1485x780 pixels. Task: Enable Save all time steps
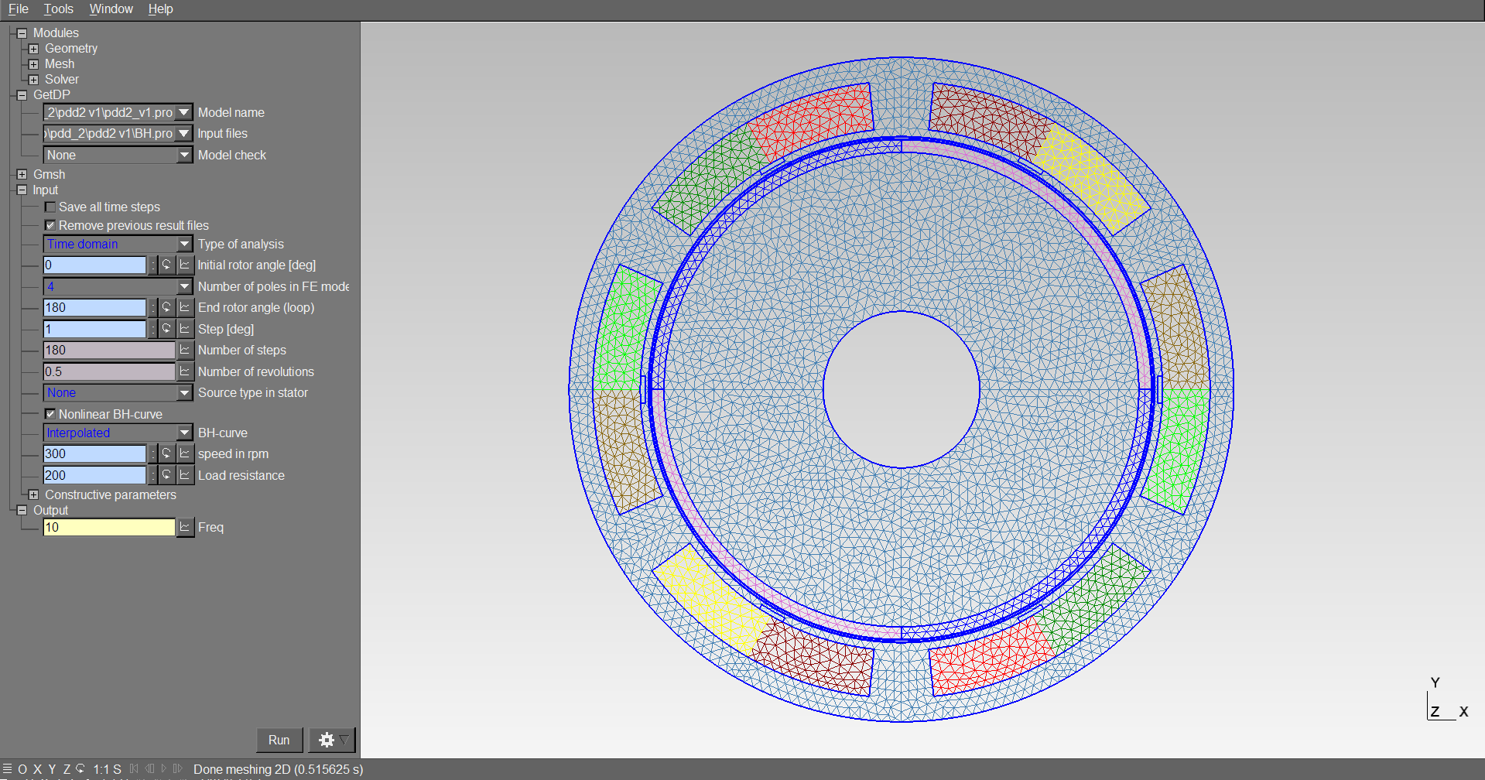[x=50, y=207]
